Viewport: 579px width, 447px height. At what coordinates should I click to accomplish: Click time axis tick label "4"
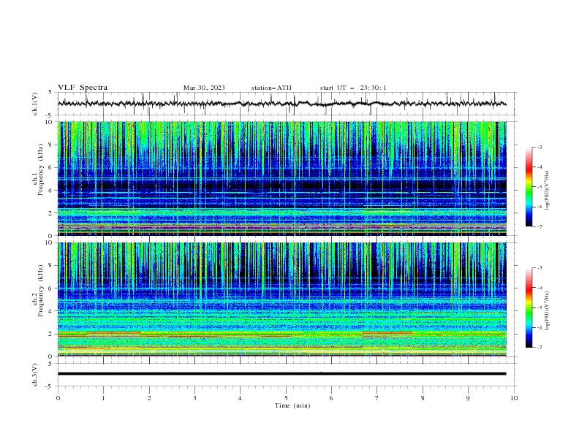tap(240, 398)
